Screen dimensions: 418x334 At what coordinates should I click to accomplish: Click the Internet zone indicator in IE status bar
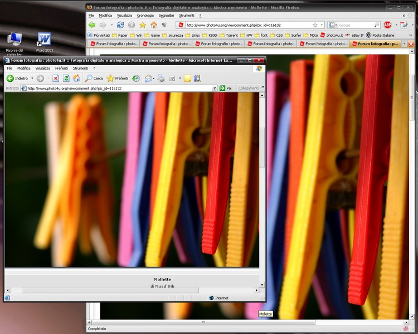(x=219, y=298)
